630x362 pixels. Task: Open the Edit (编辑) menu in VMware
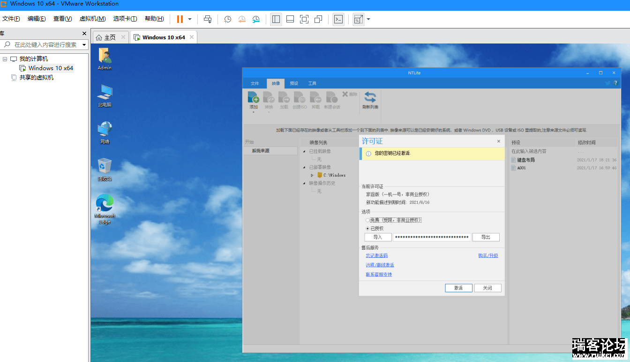tap(37, 19)
